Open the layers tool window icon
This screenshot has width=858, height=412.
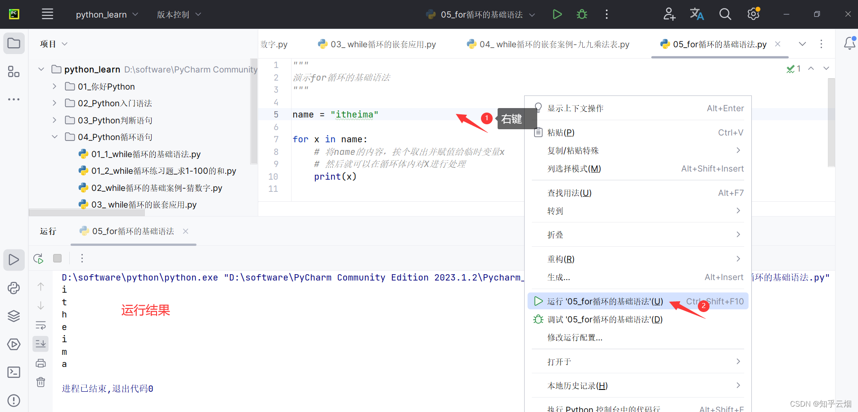point(14,316)
